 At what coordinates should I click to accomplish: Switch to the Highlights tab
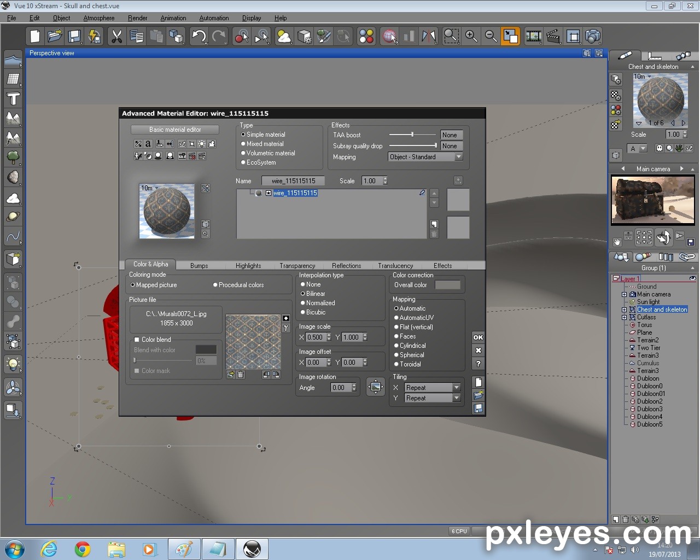click(x=248, y=266)
